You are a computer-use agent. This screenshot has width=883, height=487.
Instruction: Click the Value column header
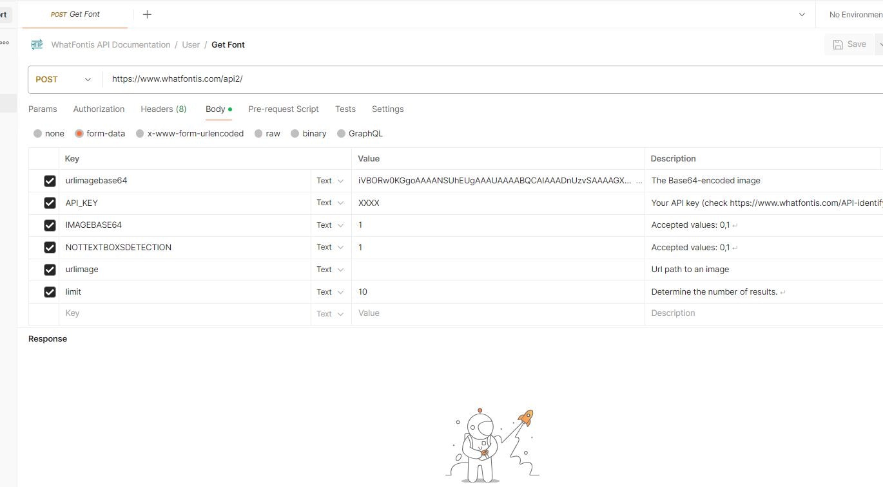pyautogui.click(x=369, y=158)
